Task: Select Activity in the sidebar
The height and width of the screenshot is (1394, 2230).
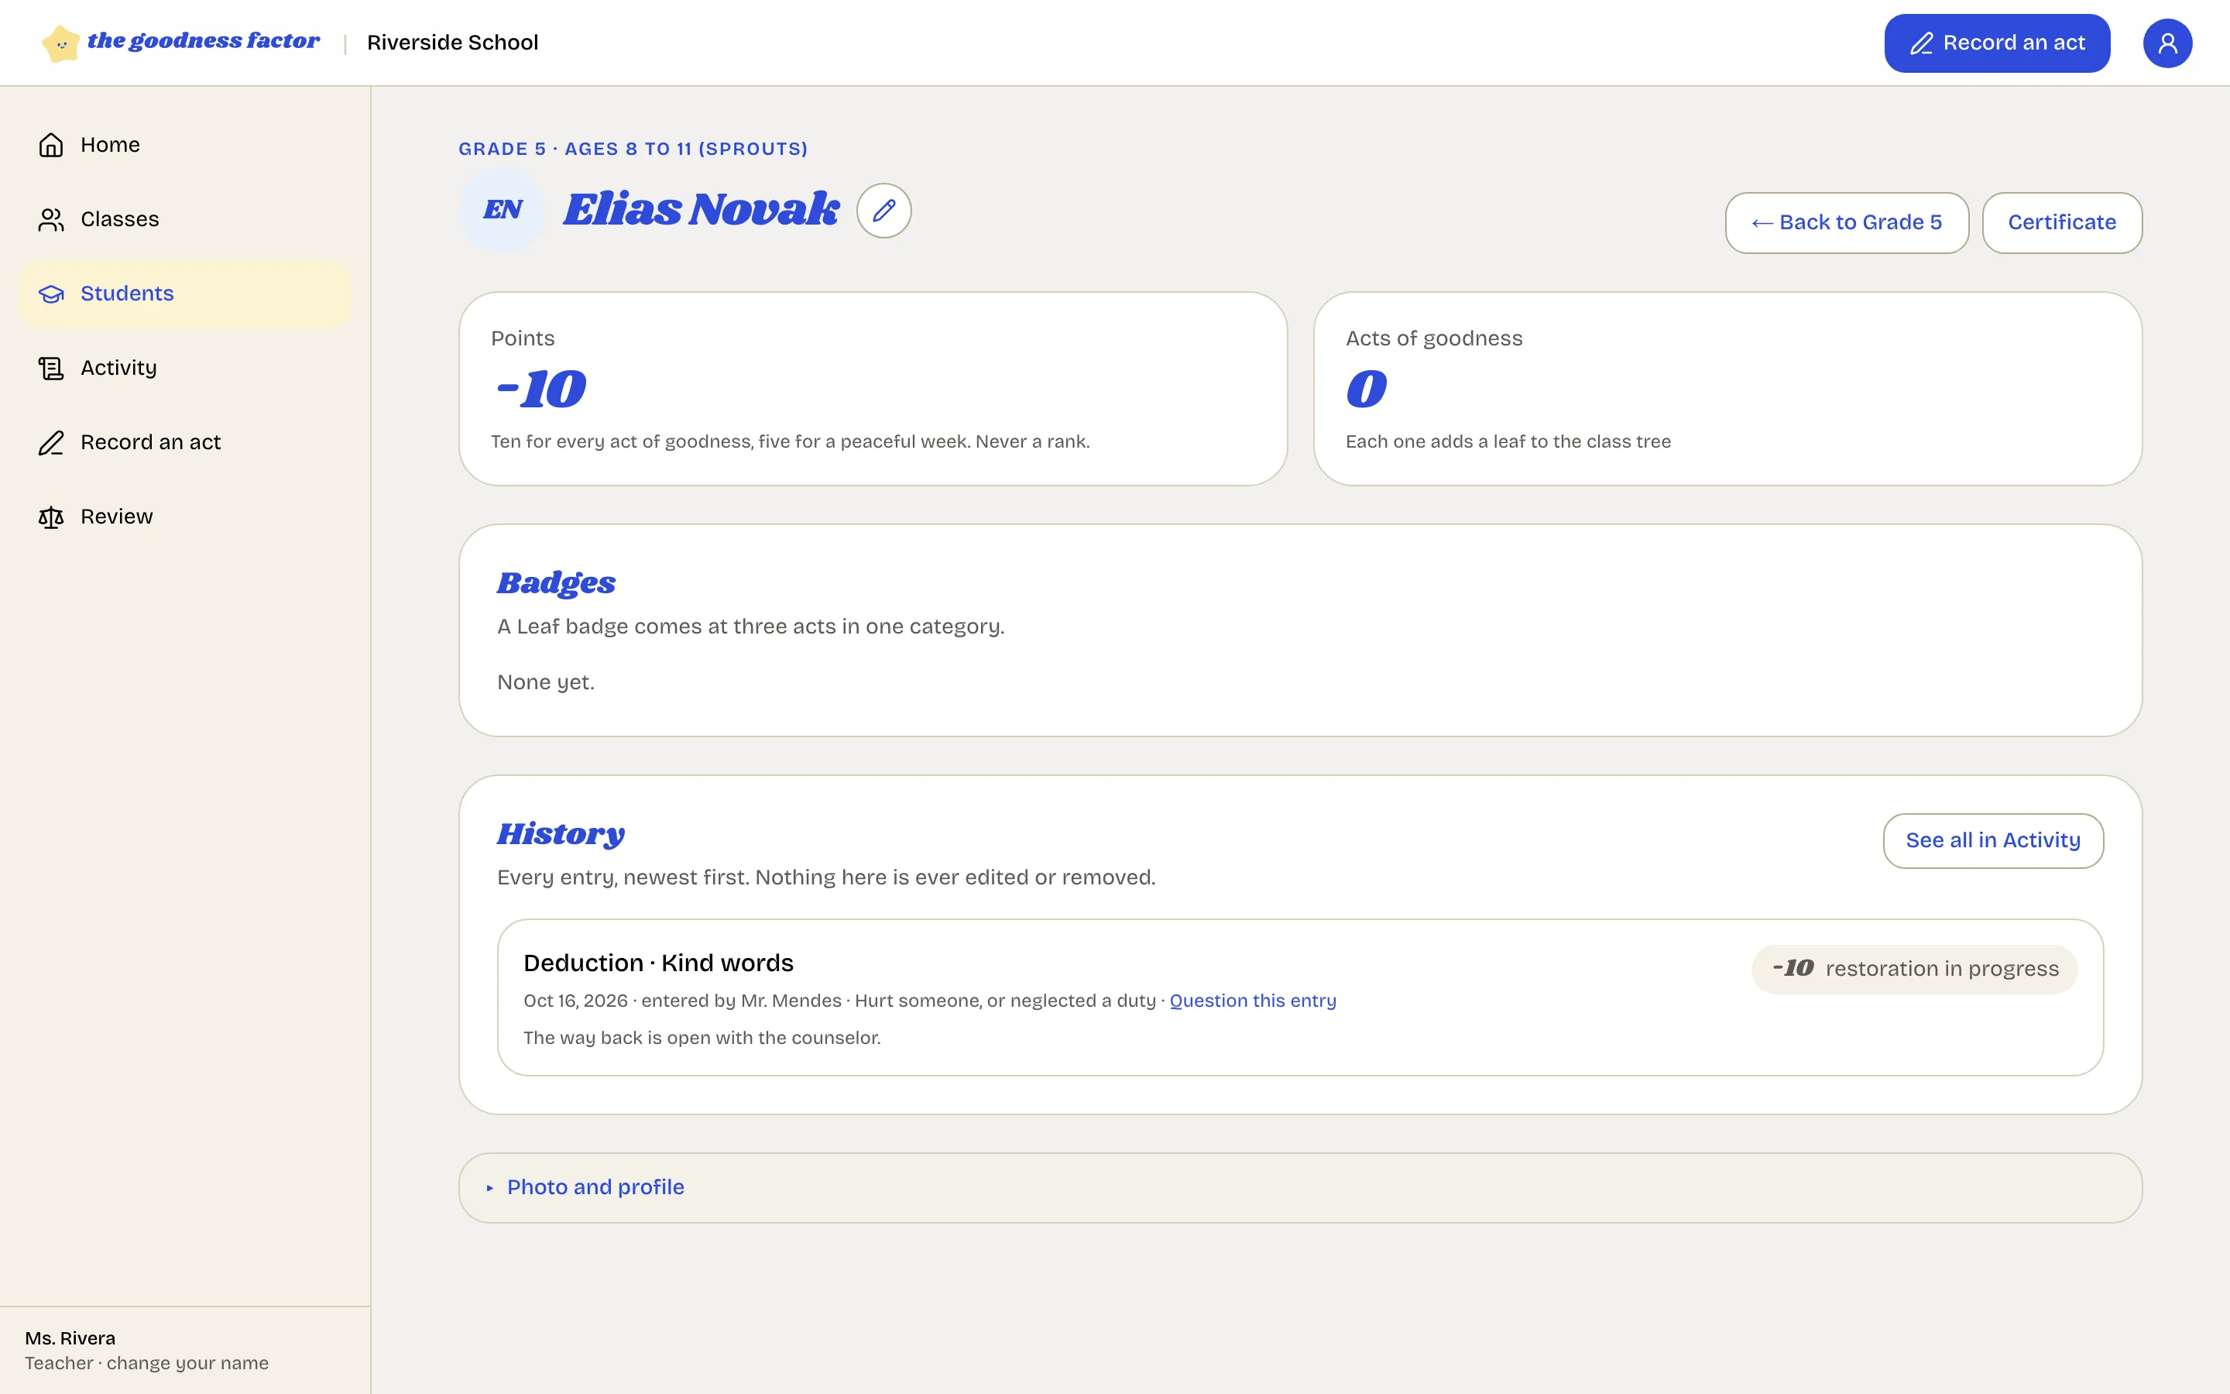Action: point(185,368)
